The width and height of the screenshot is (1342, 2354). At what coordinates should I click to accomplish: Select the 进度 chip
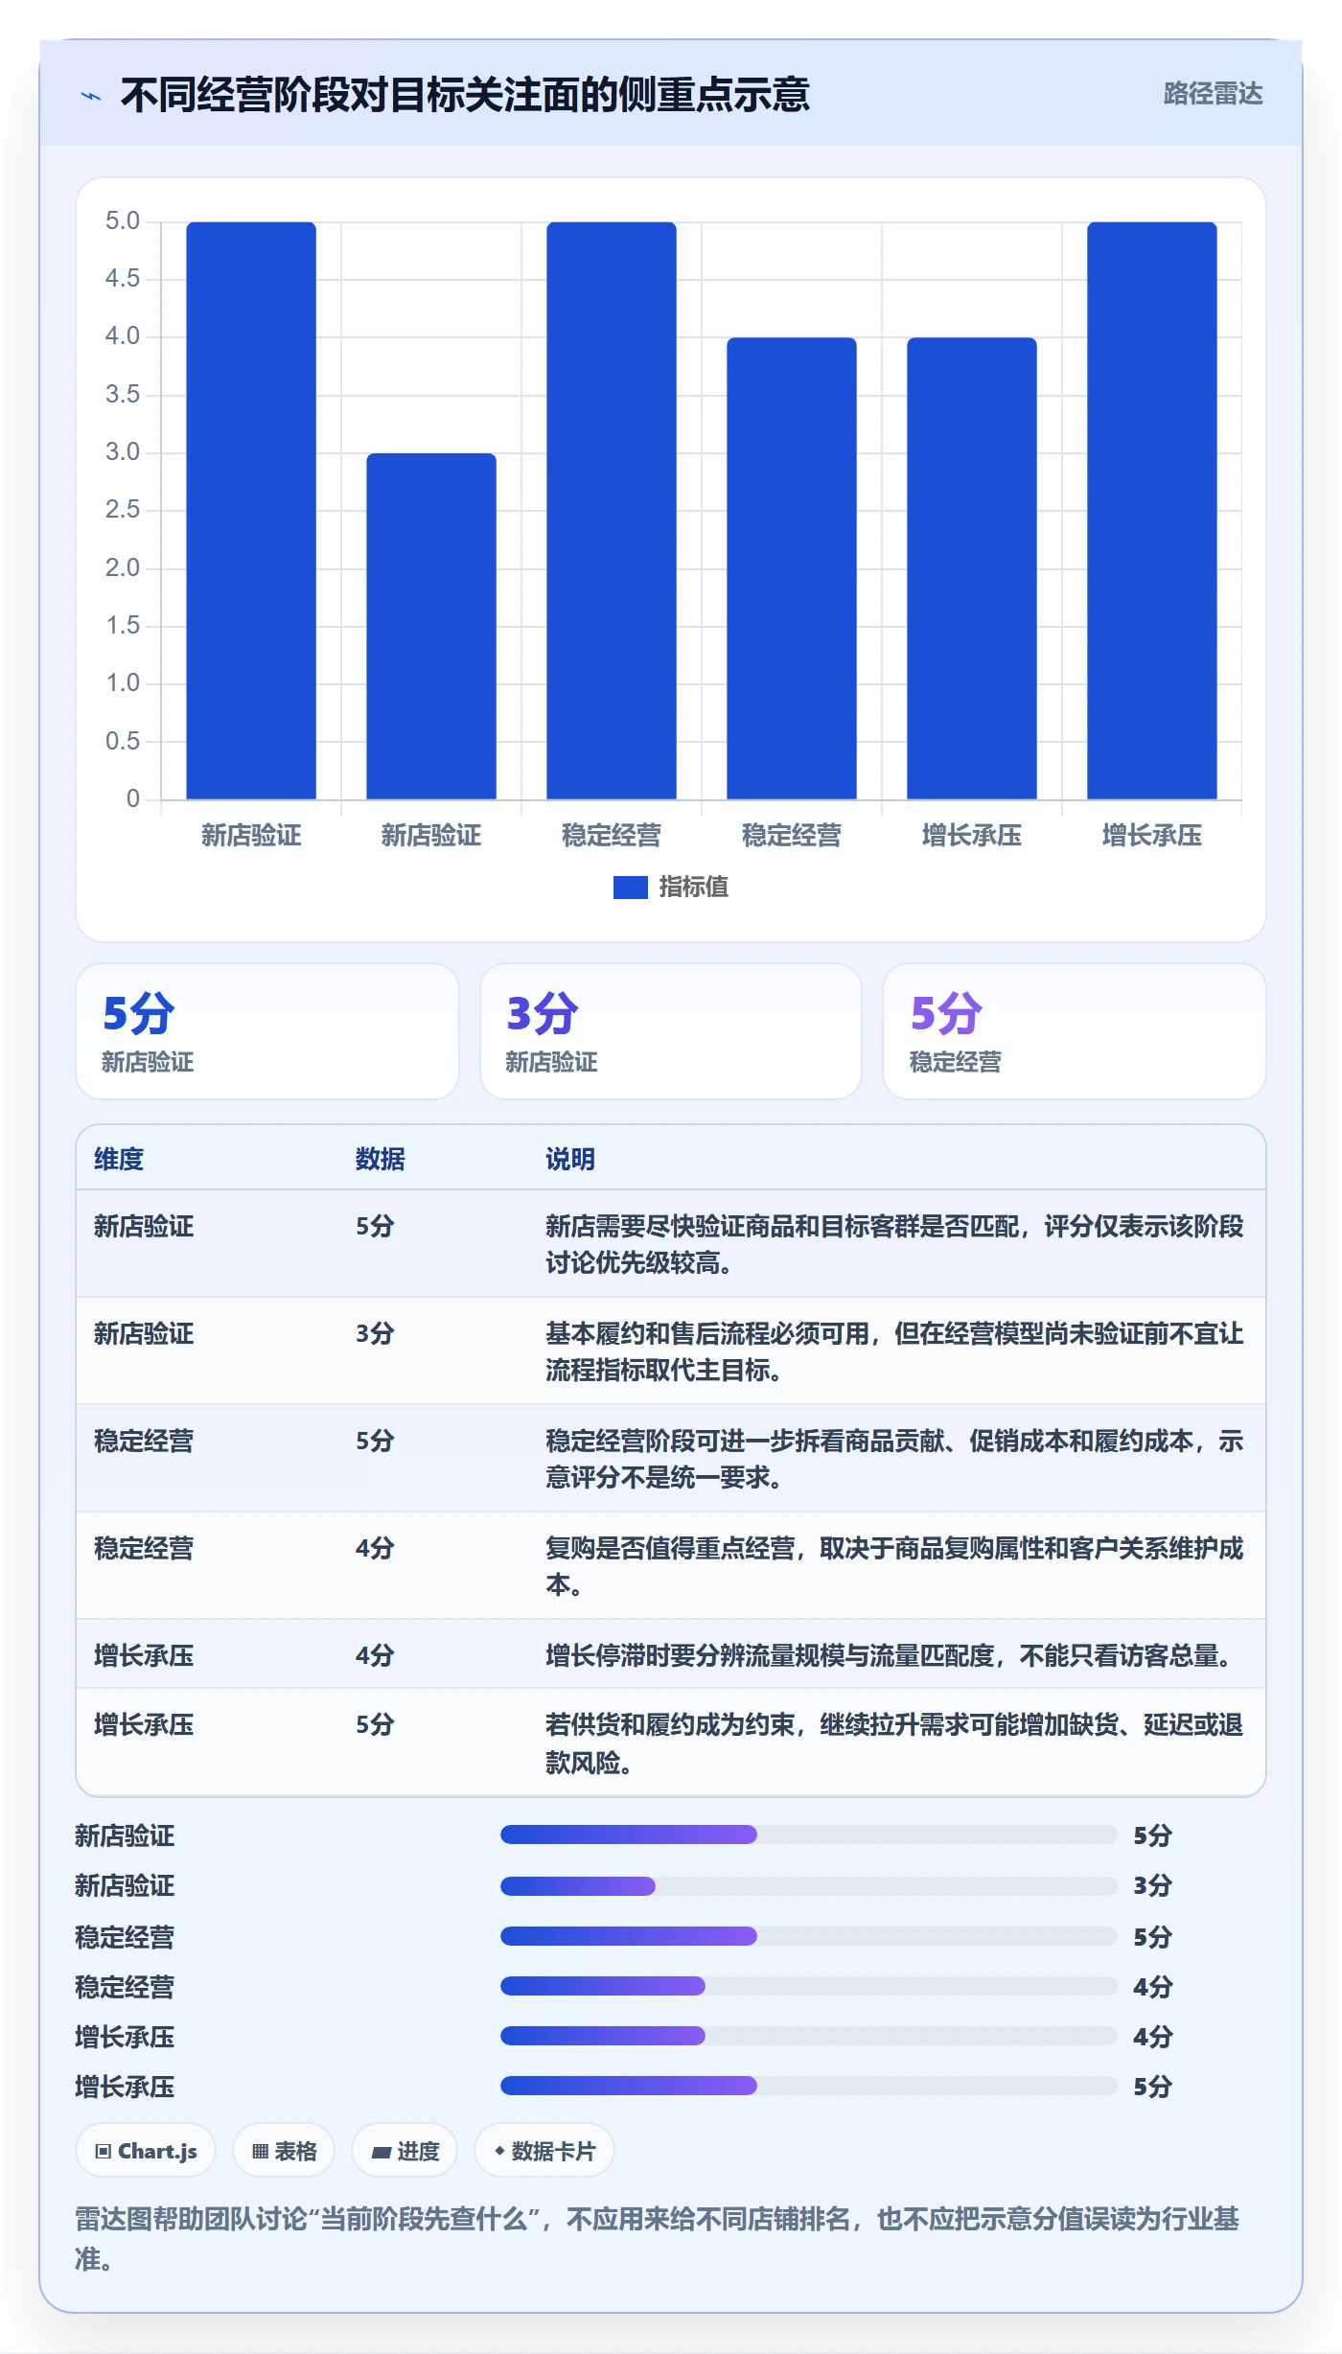point(405,2152)
